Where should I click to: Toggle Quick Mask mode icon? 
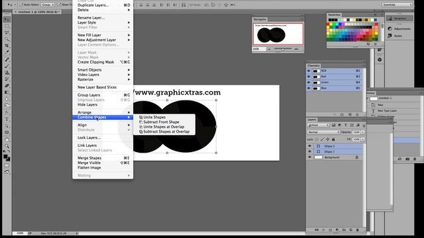pos(7,165)
